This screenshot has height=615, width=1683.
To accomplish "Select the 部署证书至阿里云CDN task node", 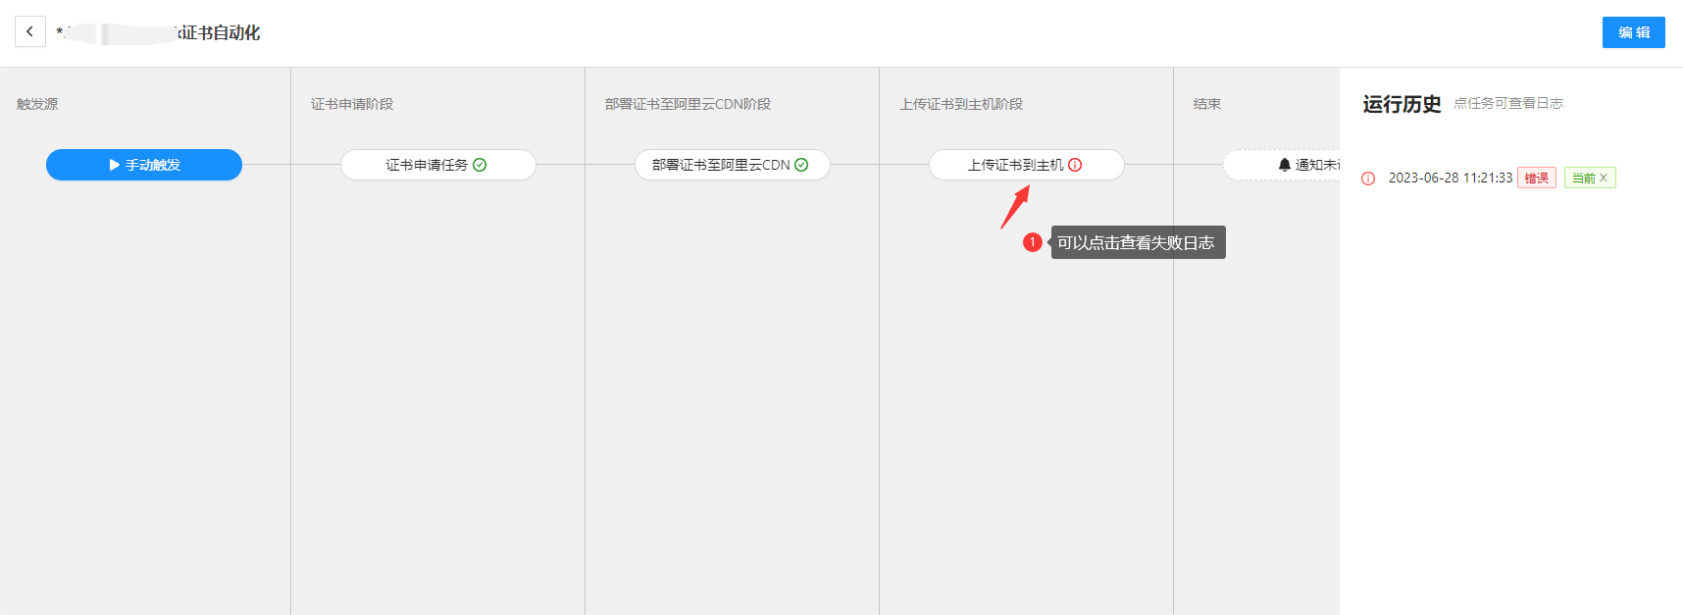I will pyautogui.click(x=721, y=165).
